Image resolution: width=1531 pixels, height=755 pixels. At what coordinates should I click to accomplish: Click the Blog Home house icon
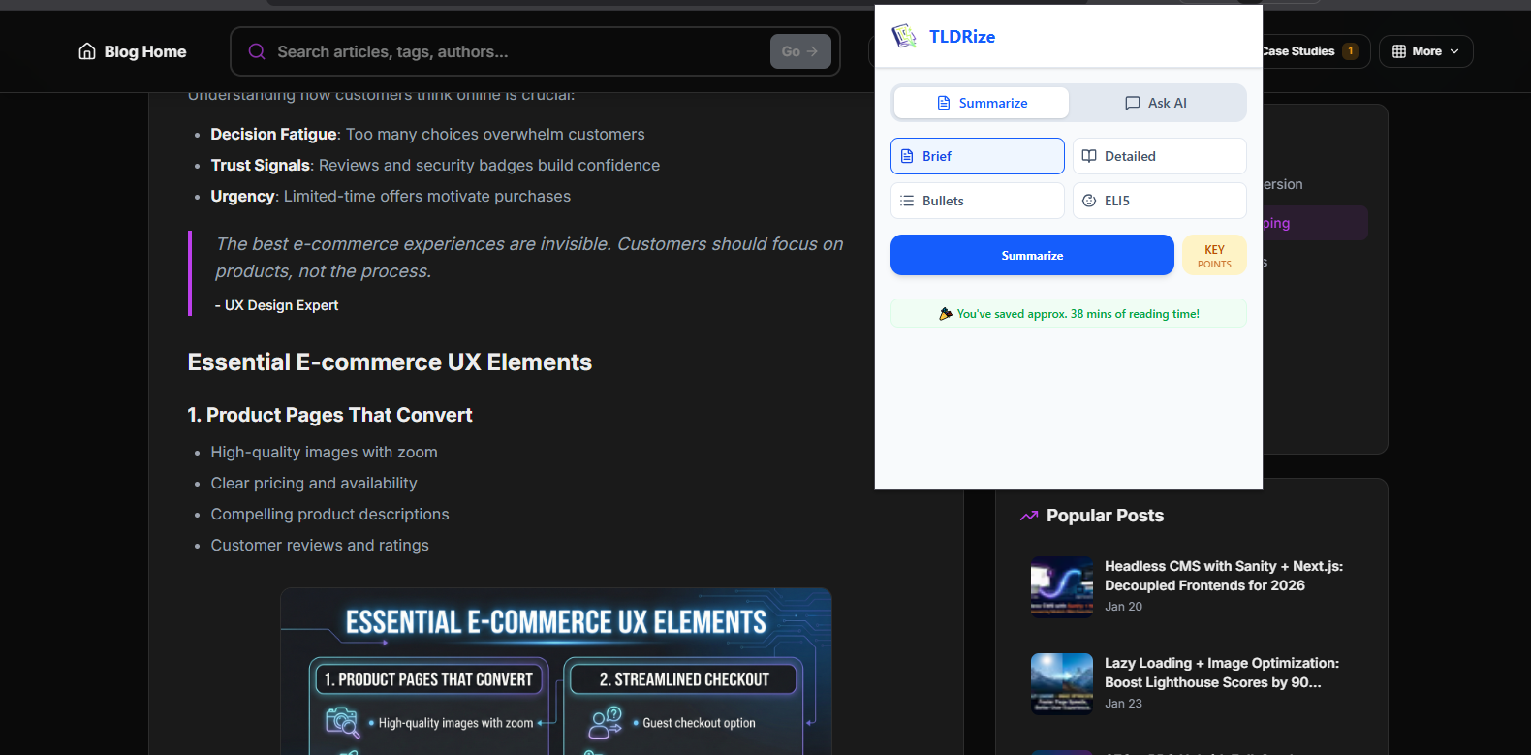click(87, 51)
